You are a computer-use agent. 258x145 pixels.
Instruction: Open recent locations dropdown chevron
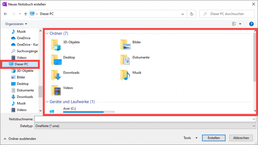pos(20,14)
